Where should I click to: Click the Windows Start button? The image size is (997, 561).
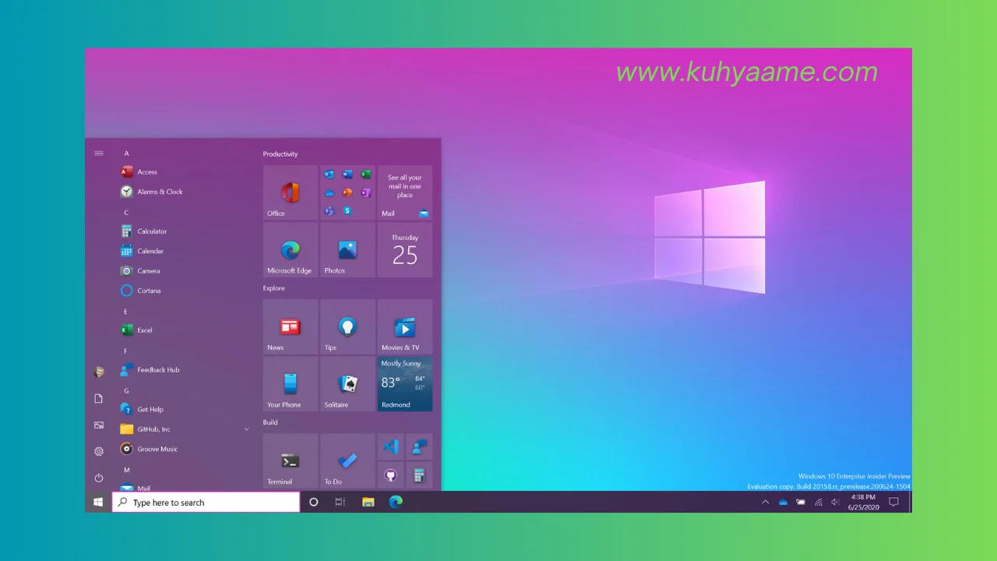[98, 503]
